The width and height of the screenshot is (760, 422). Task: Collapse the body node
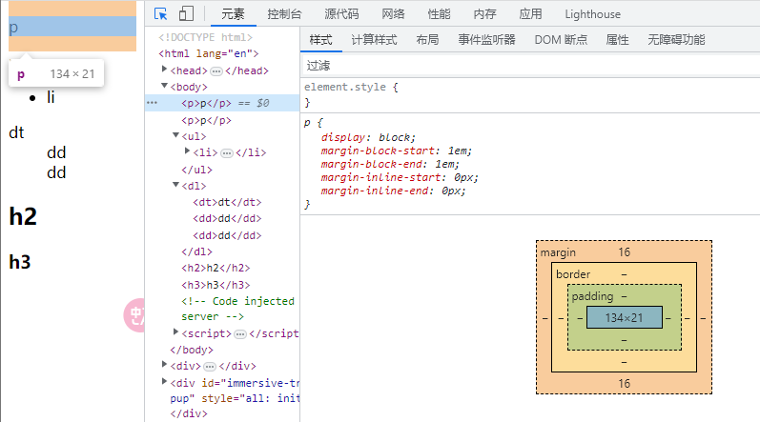coord(165,87)
